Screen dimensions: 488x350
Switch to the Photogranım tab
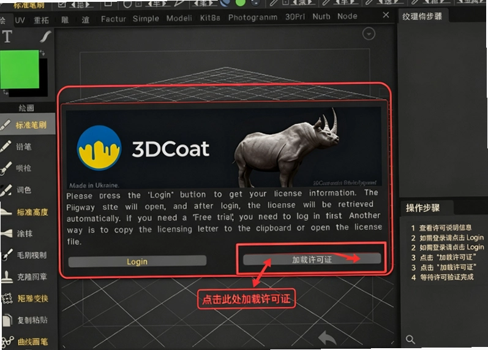[x=253, y=17]
